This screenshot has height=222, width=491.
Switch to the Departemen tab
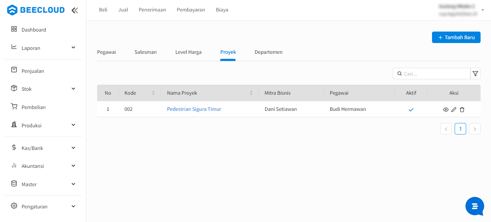click(268, 52)
